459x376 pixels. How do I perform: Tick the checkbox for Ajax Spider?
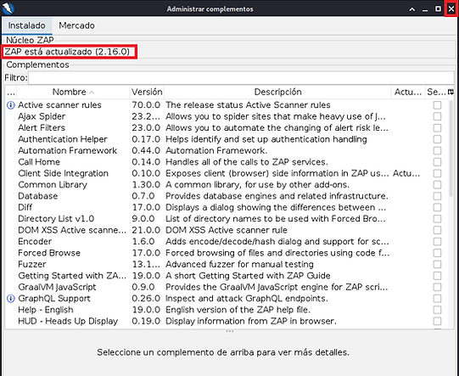437,116
